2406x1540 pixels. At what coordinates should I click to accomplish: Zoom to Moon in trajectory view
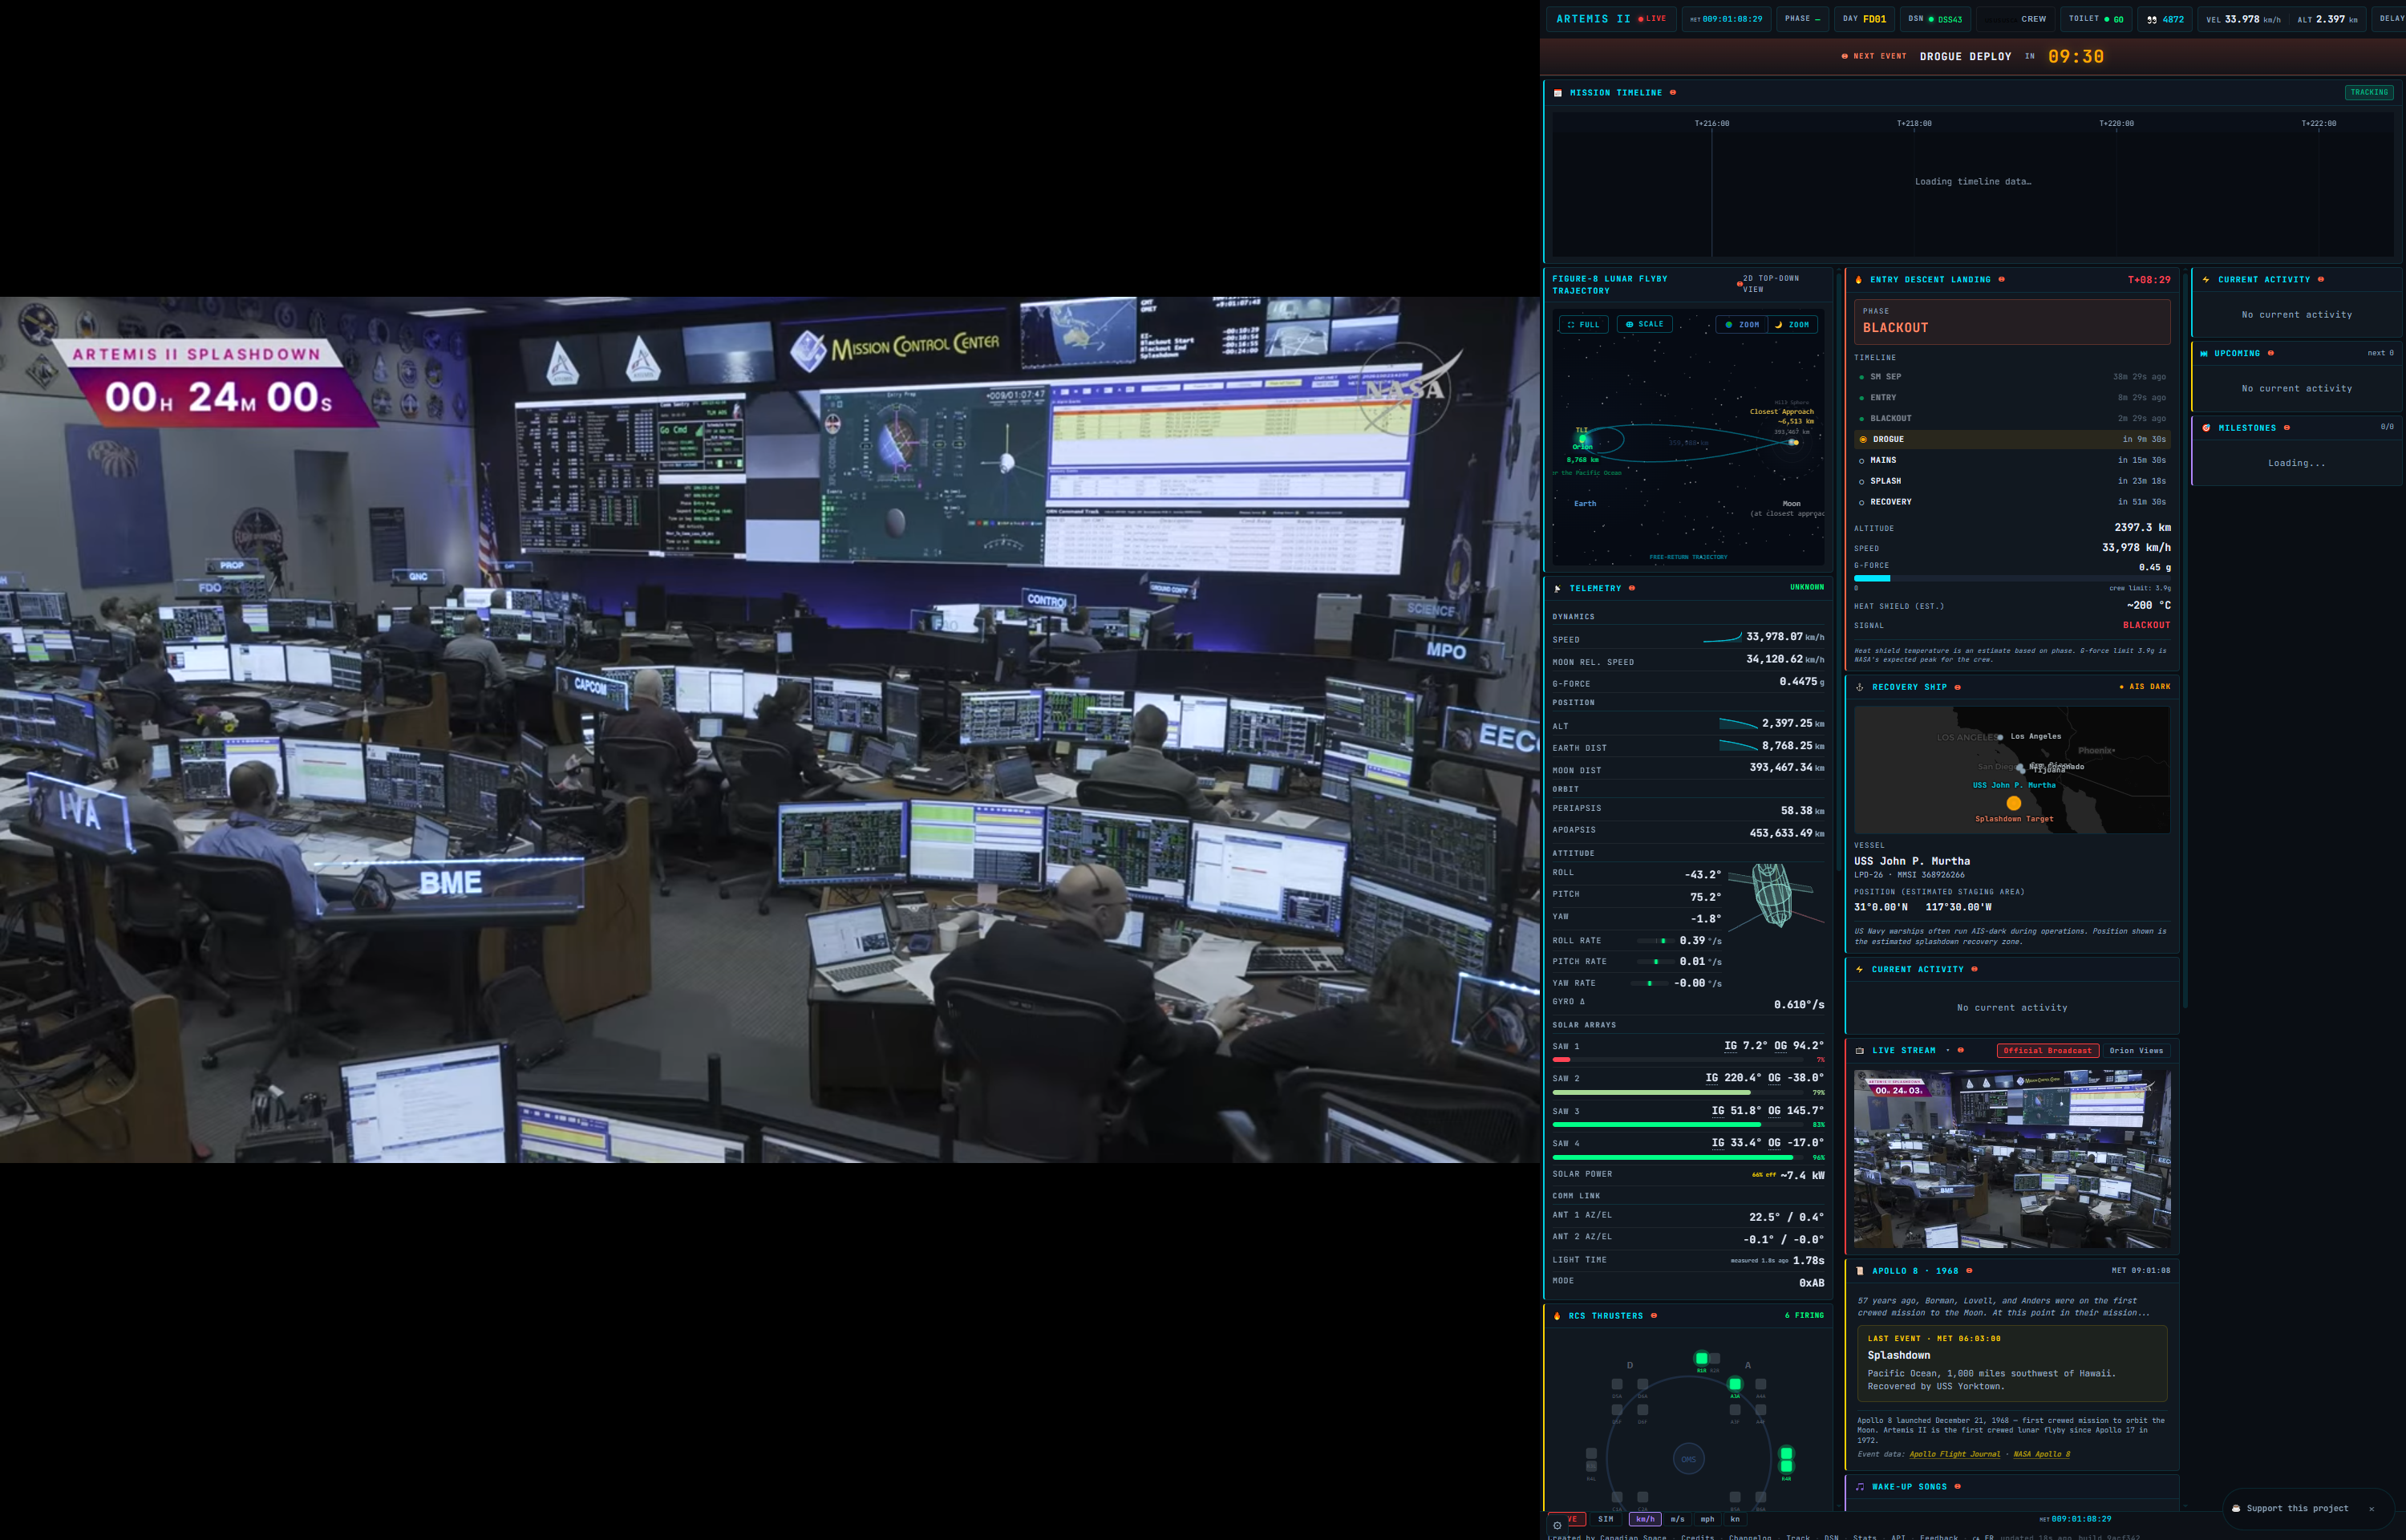(1792, 325)
